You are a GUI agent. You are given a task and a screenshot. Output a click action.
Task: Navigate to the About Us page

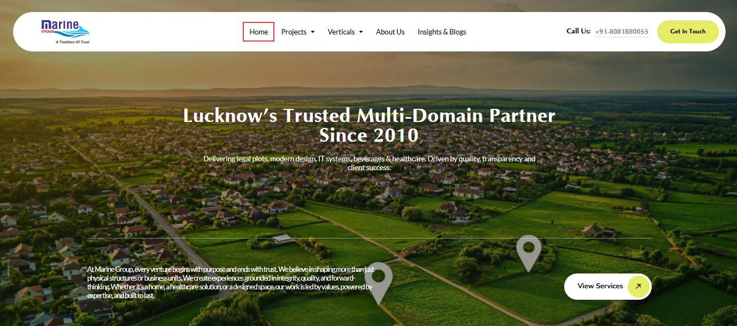click(x=390, y=32)
